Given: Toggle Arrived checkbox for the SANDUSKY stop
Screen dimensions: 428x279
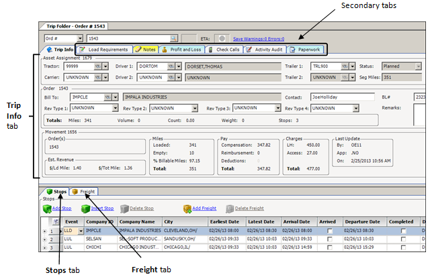Looking at the screenshot, I should [x=329, y=239].
